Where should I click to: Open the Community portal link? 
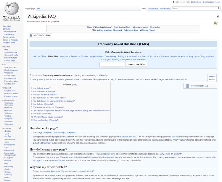coord(11,55)
